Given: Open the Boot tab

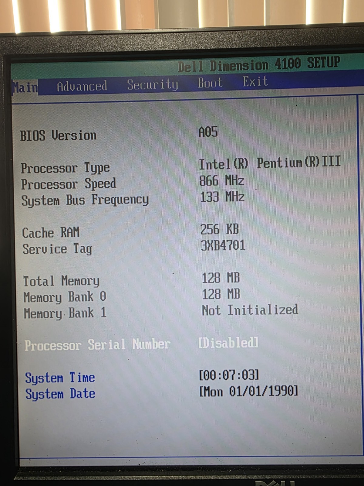Looking at the screenshot, I should (x=210, y=83).
